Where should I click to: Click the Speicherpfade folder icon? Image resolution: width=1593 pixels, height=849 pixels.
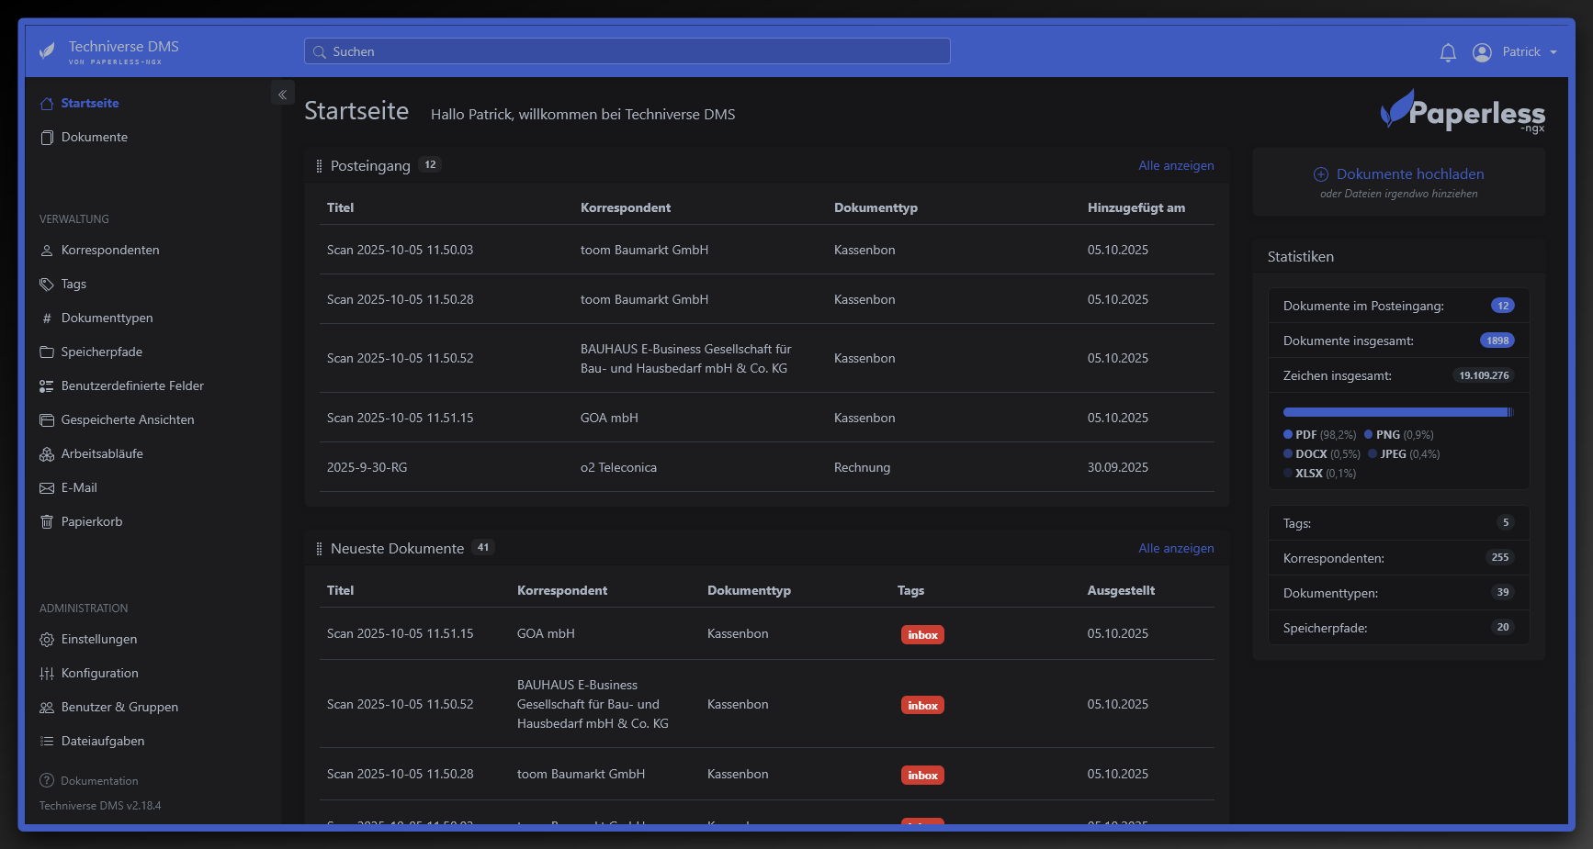[x=46, y=352]
